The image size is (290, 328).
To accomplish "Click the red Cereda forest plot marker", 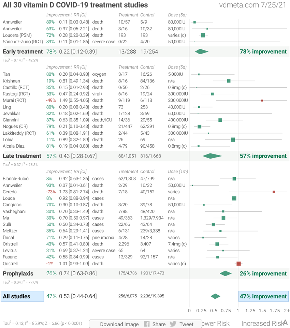I will 274,192.
